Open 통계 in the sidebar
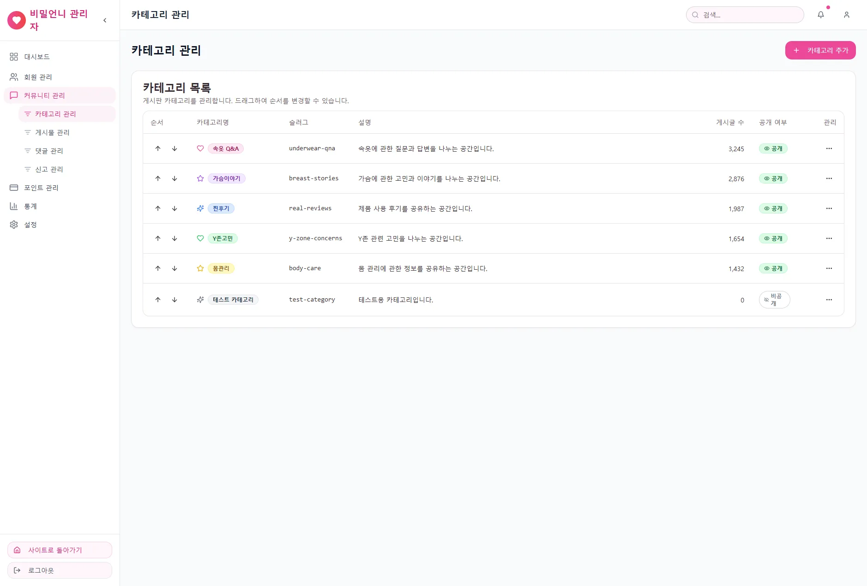 pos(60,206)
